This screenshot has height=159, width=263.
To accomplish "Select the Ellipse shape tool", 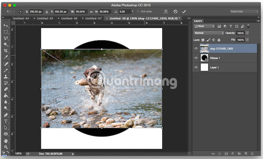I will coord(6,134).
